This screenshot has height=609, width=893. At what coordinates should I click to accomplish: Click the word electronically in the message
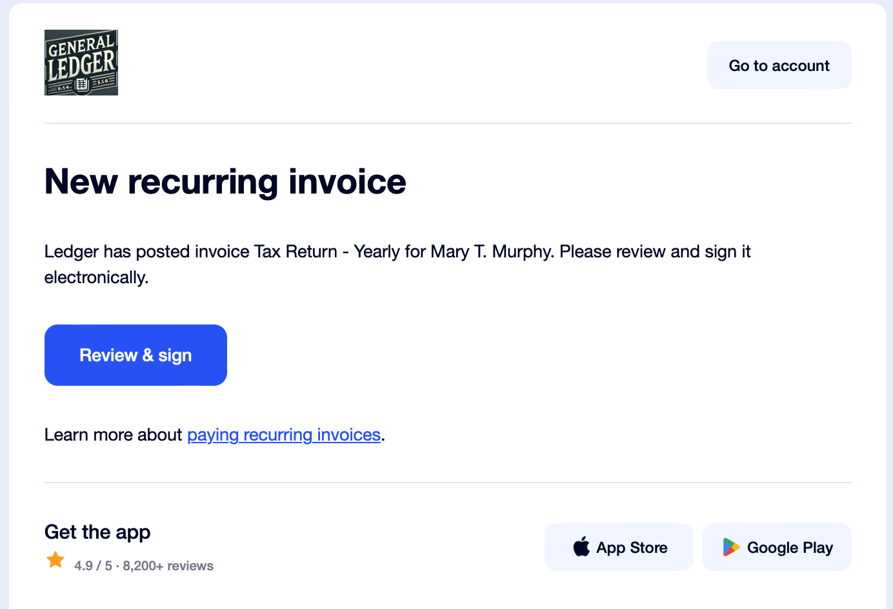(x=95, y=277)
